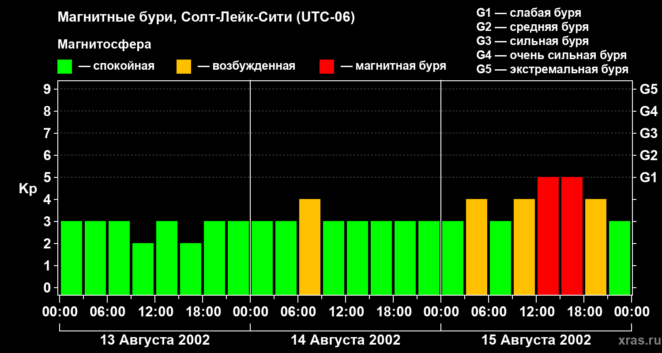This screenshot has width=662, height=353.
Task: Click the '— спокойная' legend label
Action: (117, 67)
